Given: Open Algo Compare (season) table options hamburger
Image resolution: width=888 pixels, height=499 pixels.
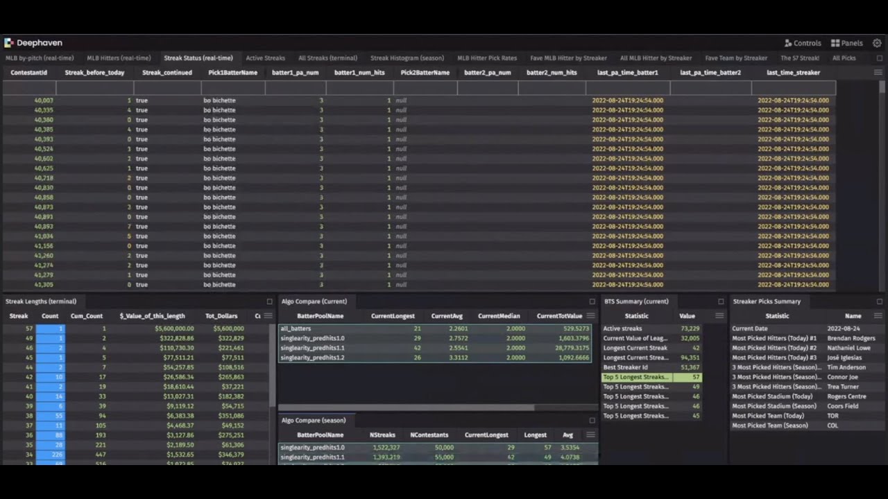Looking at the screenshot, I should 590,435.
